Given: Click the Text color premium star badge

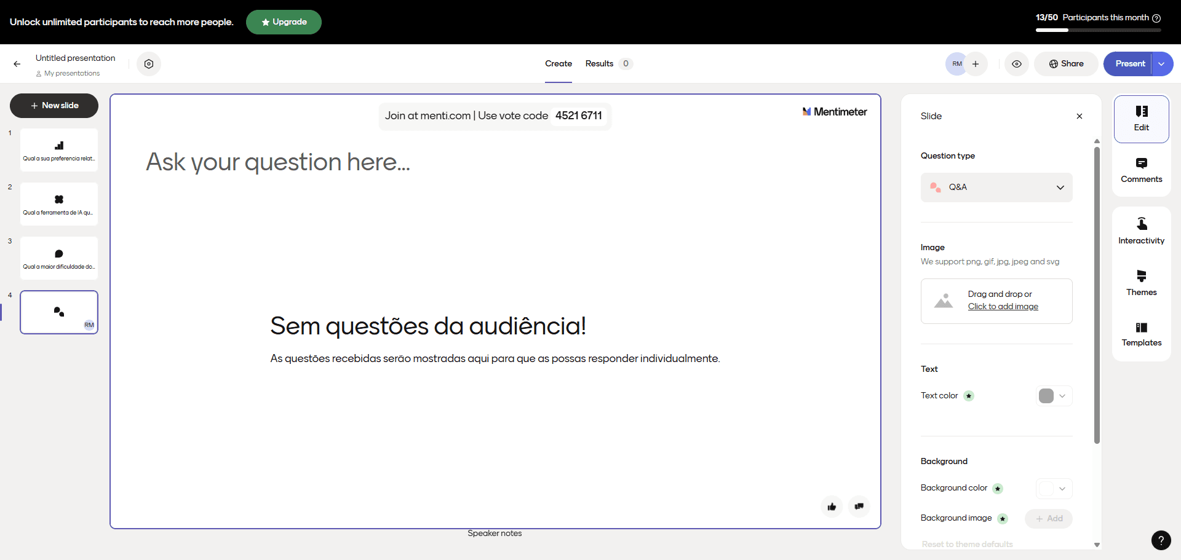Looking at the screenshot, I should click(x=969, y=396).
